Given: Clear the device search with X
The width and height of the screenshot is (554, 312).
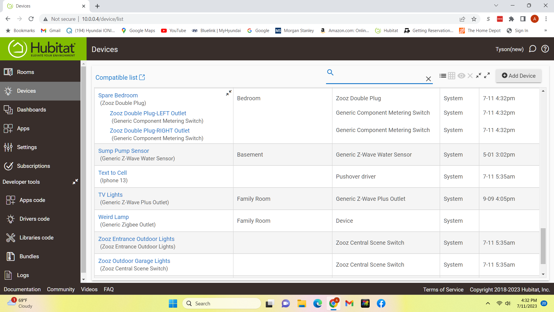Looking at the screenshot, I should point(428,79).
